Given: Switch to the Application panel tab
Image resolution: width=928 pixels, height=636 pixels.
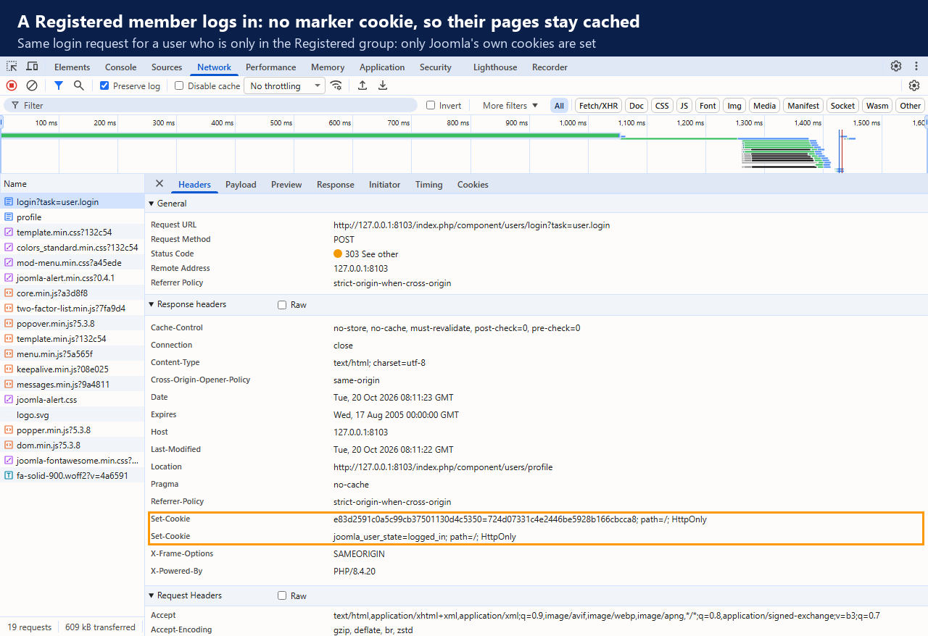Looking at the screenshot, I should pyautogui.click(x=382, y=67).
